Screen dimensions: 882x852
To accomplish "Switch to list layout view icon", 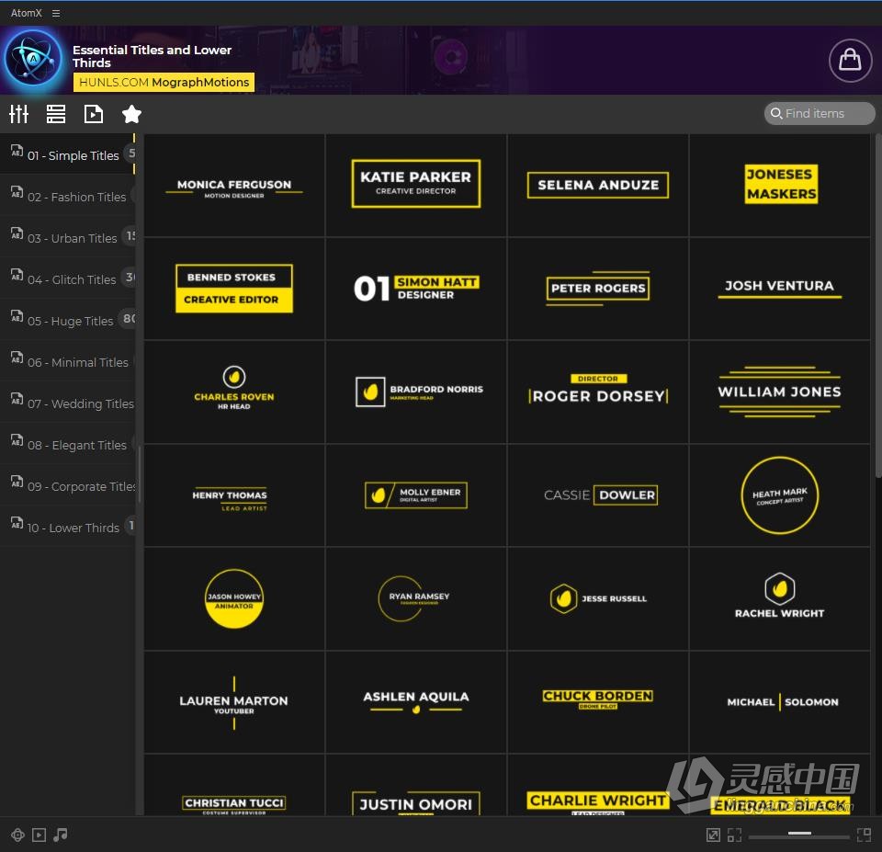I will click(56, 114).
